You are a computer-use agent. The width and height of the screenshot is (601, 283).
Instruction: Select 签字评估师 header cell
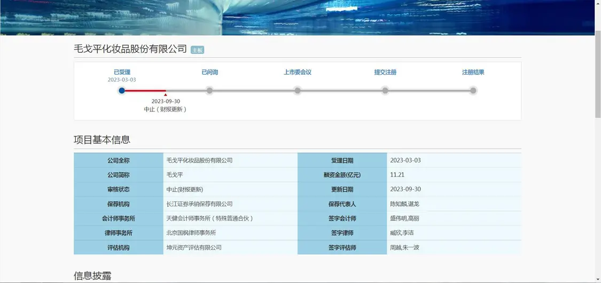point(342,247)
